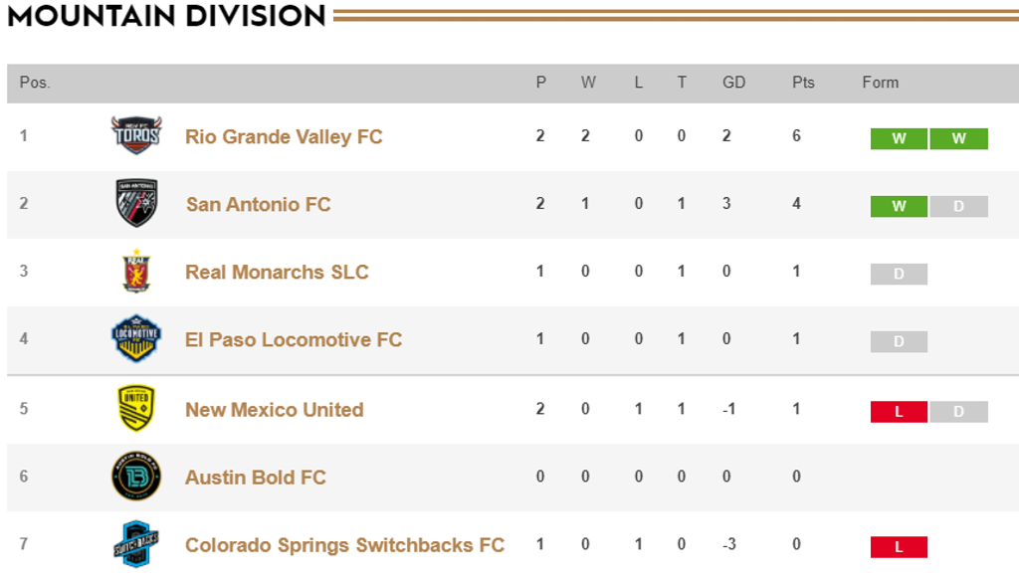This screenshot has height=584, width=1019.
Task: Open the New Mexico United team link
Action: 275,409
